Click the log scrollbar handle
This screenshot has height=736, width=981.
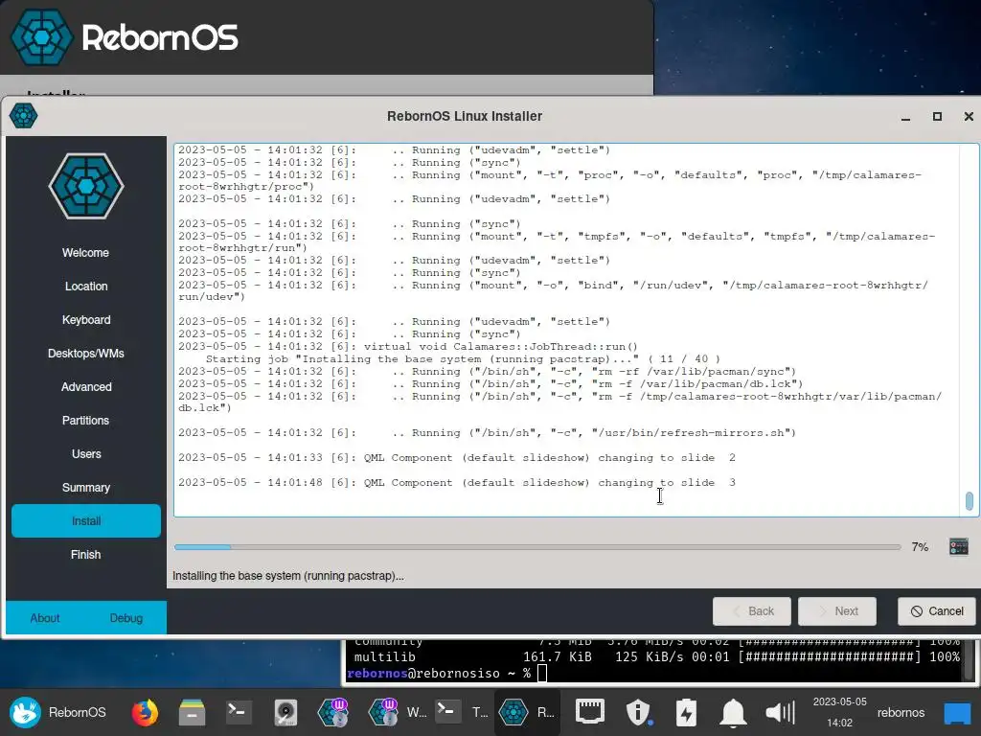970,500
